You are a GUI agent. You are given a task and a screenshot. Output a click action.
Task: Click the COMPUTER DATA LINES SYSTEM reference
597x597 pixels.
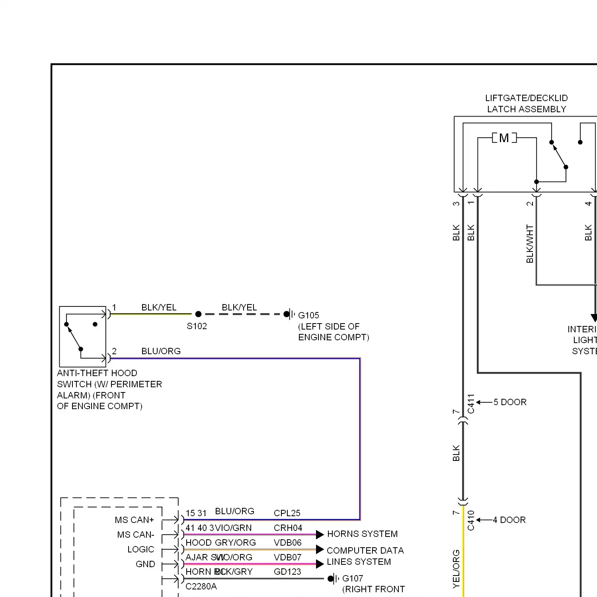tap(365, 556)
